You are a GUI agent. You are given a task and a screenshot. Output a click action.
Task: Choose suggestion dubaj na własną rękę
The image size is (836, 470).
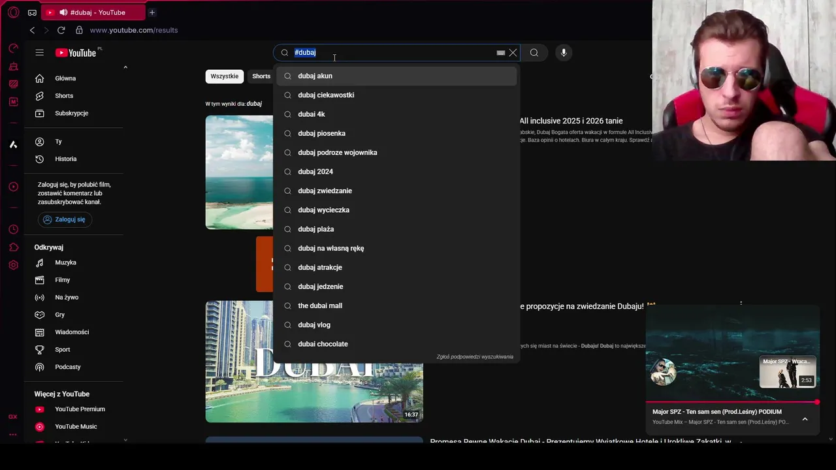396,248
